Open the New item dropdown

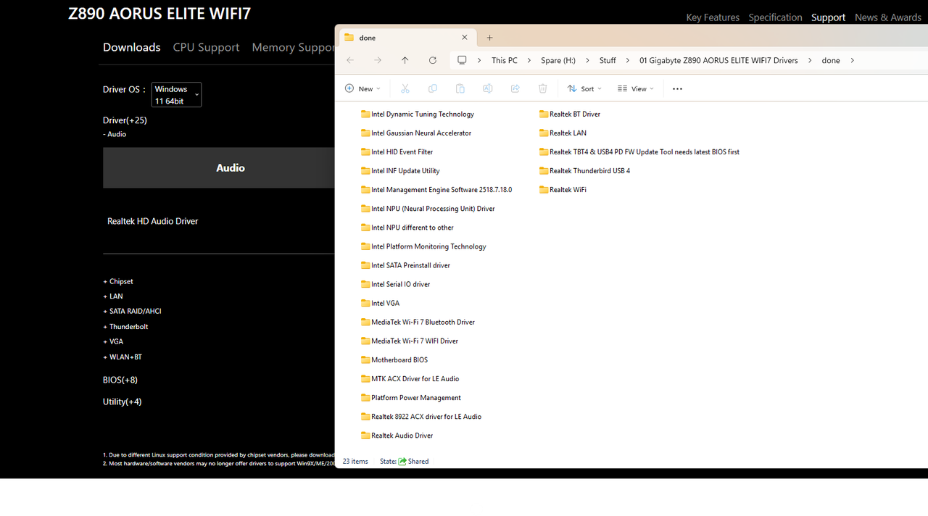click(362, 88)
